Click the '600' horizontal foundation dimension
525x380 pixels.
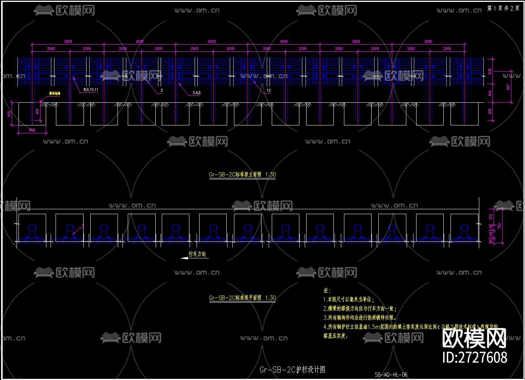pos(32,130)
